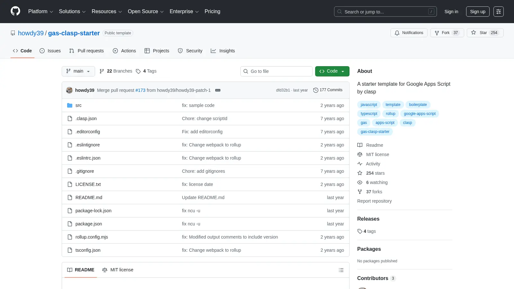
Task: Focus the Go to file field
Action: point(276,71)
